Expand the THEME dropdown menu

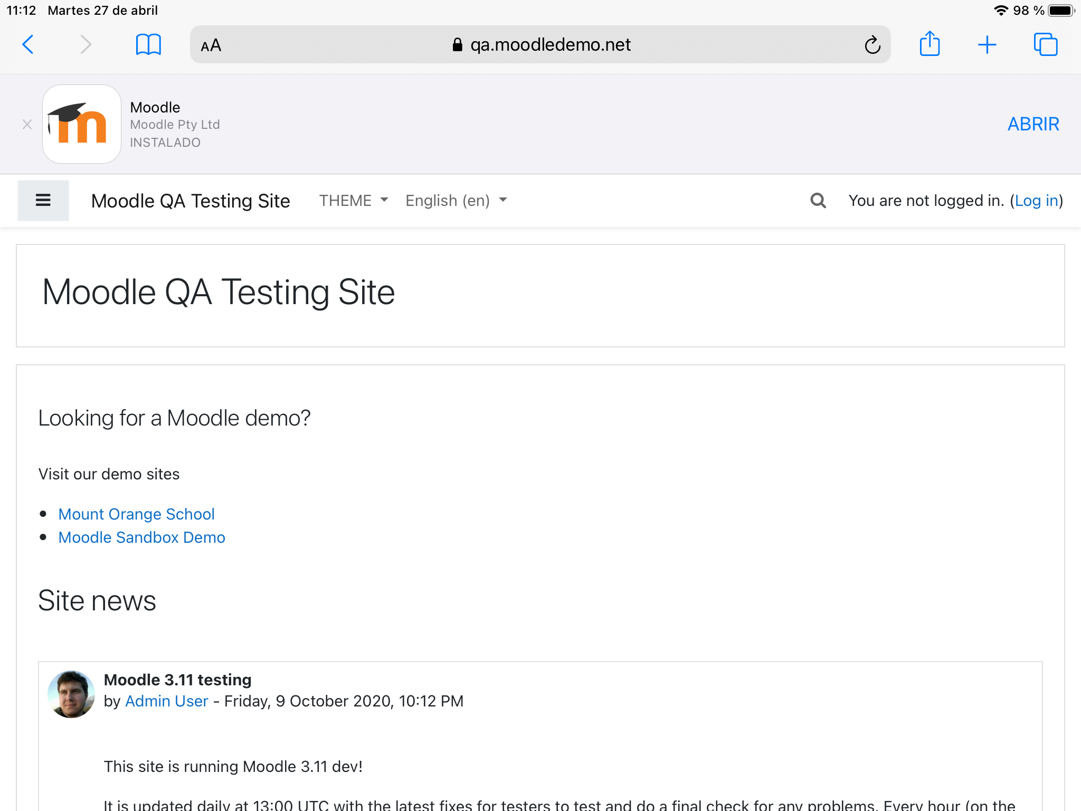[354, 201]
